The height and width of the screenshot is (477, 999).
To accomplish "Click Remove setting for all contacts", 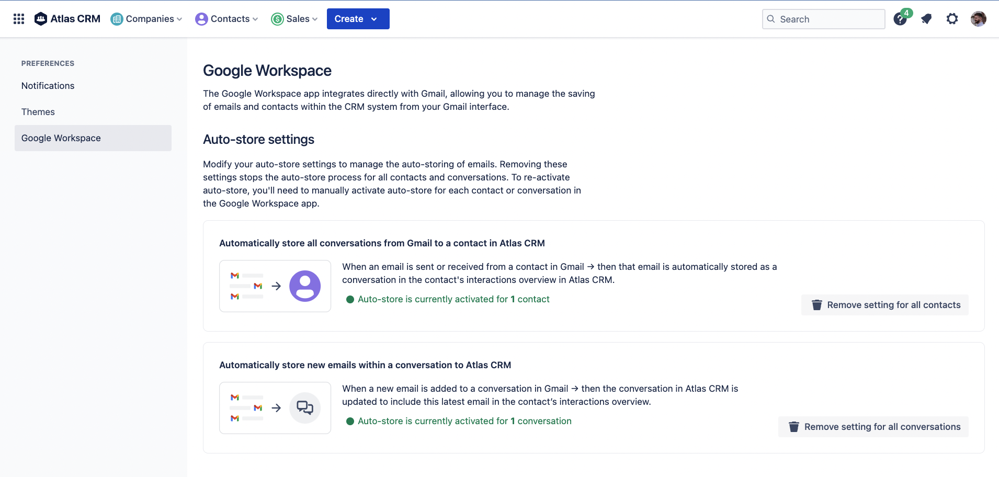I will click(885, 305).
